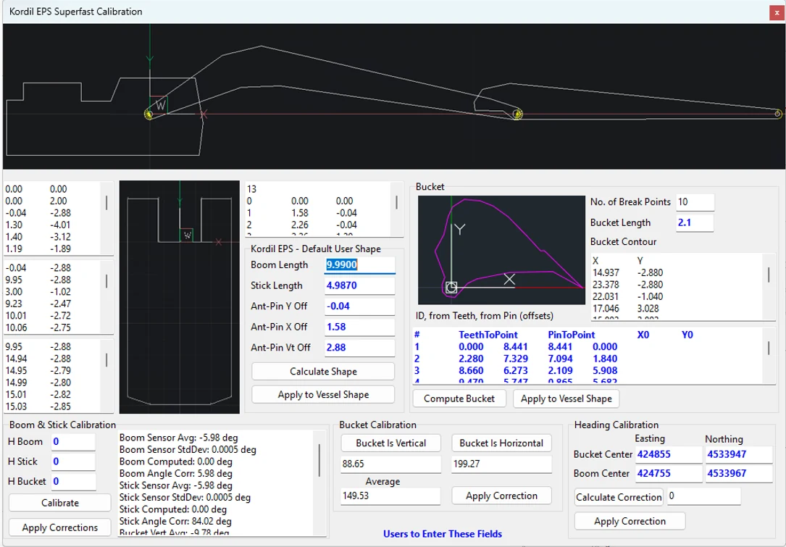Click the bucket pin square marker in bucket preview
The width and height of the screenshot is (786, 547).
[x=451, y=288]
